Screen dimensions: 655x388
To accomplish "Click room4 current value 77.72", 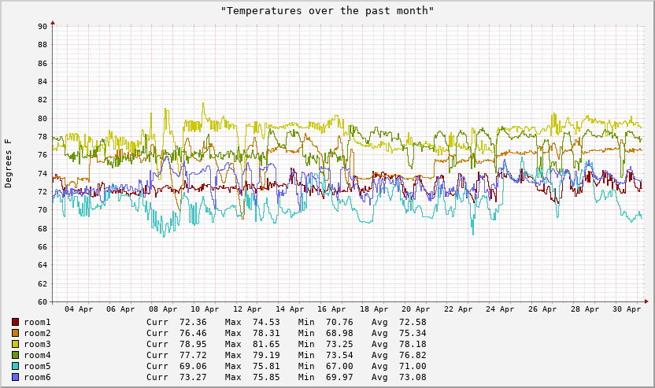I will coord(193,355).
